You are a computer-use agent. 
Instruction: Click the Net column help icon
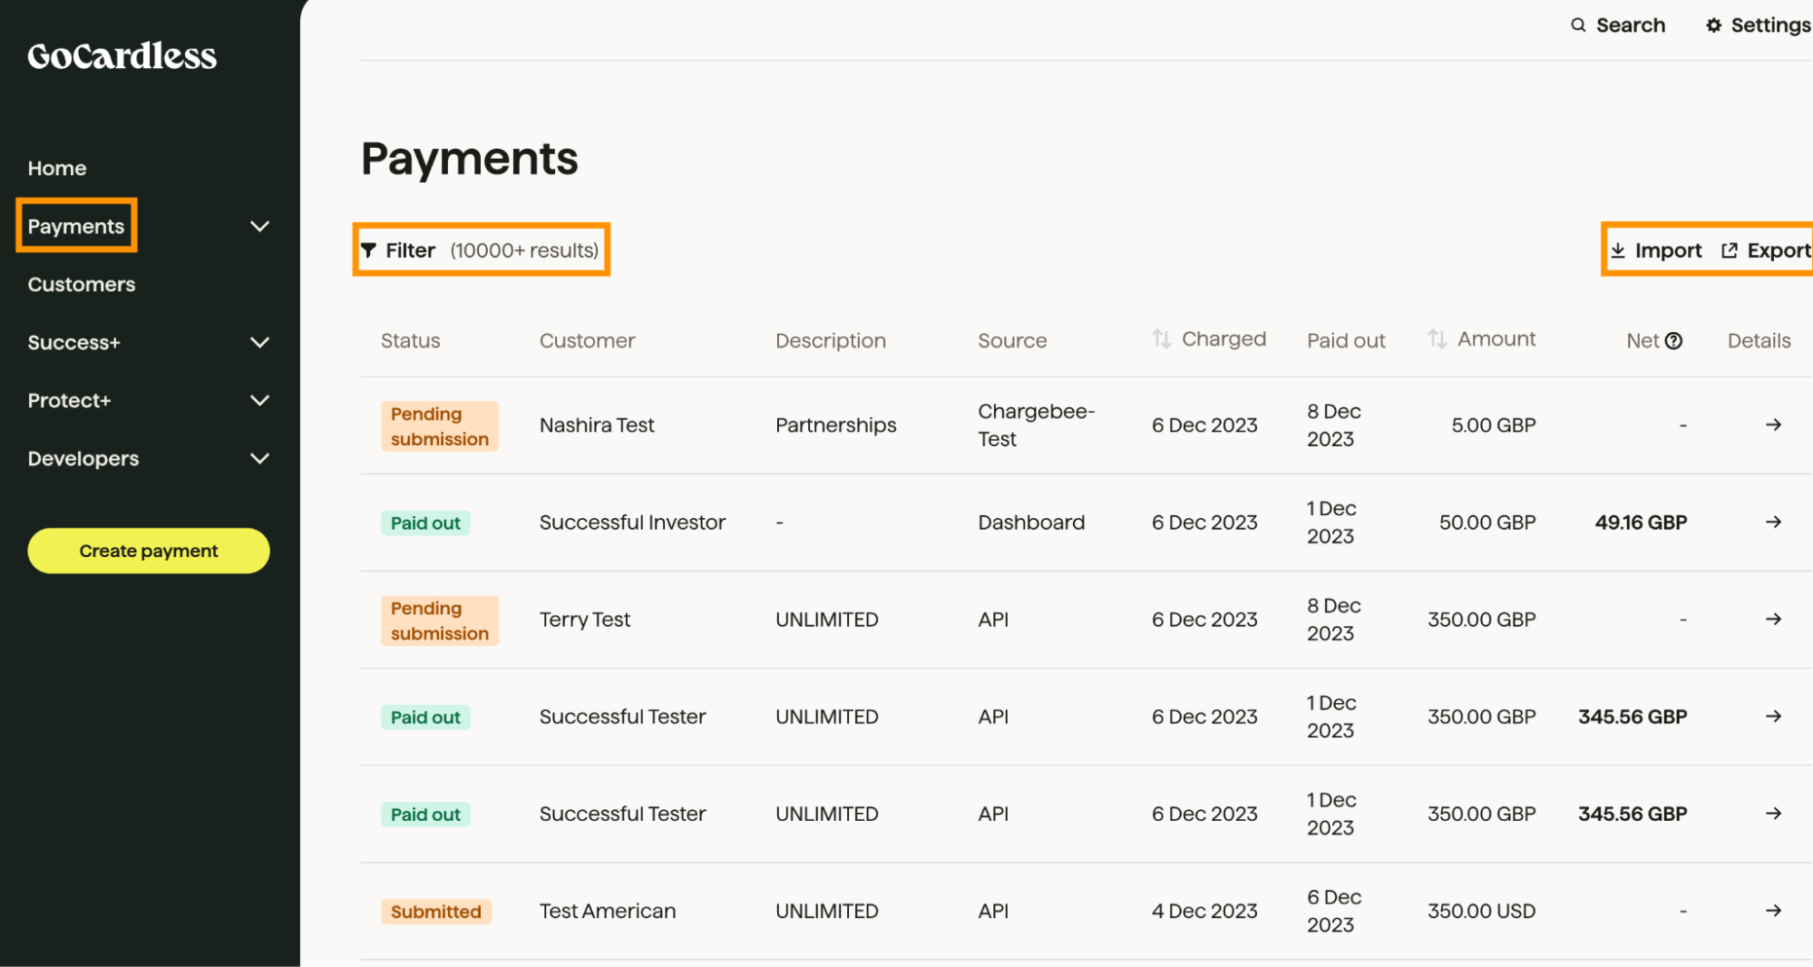coord(1673,340)
